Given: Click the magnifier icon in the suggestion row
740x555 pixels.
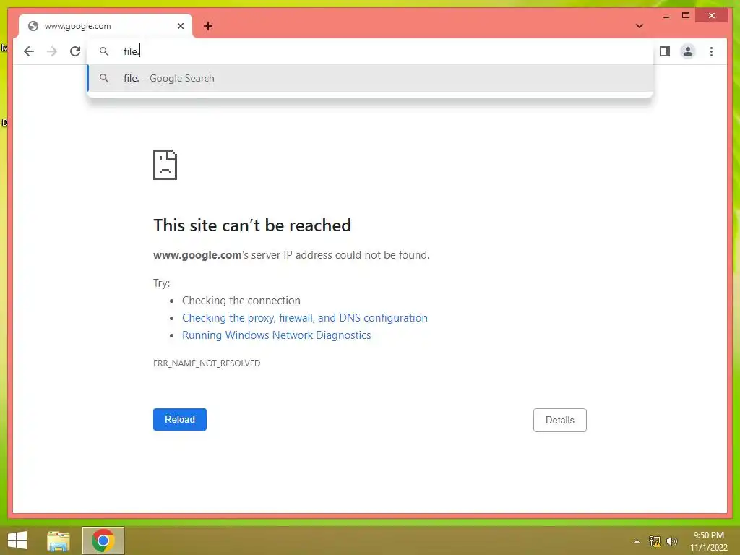Looking at the screenshot, I should point(104,78).
